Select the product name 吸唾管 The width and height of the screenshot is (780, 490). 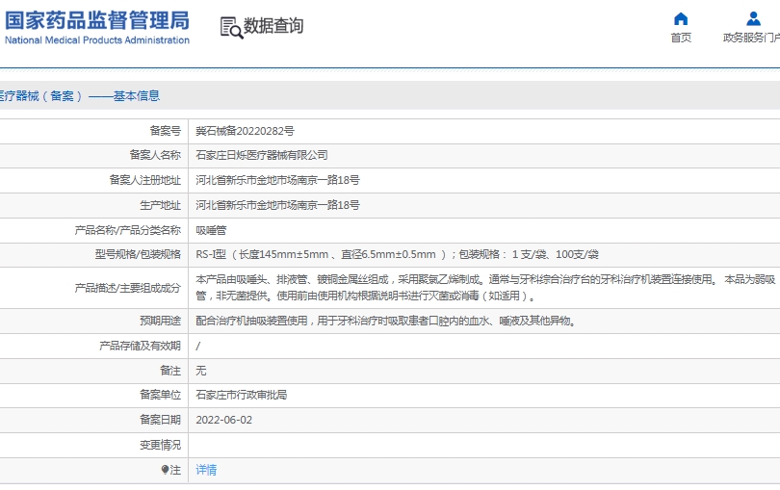coord(211,230)
